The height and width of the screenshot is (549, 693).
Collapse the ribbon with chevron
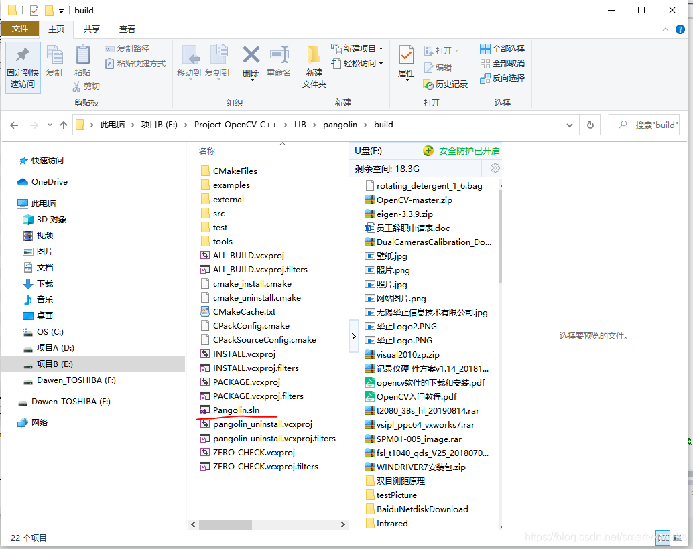pyautogui.click(x=665, y=29)
